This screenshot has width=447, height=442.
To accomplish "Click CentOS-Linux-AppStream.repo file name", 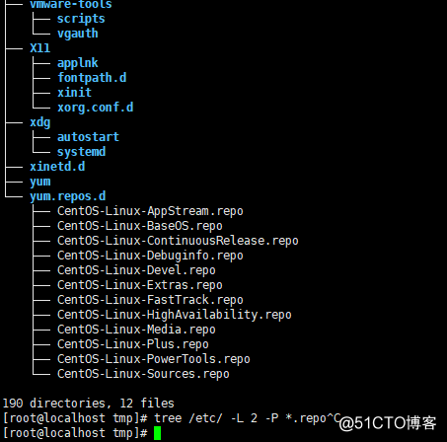I will click(150, 211).
